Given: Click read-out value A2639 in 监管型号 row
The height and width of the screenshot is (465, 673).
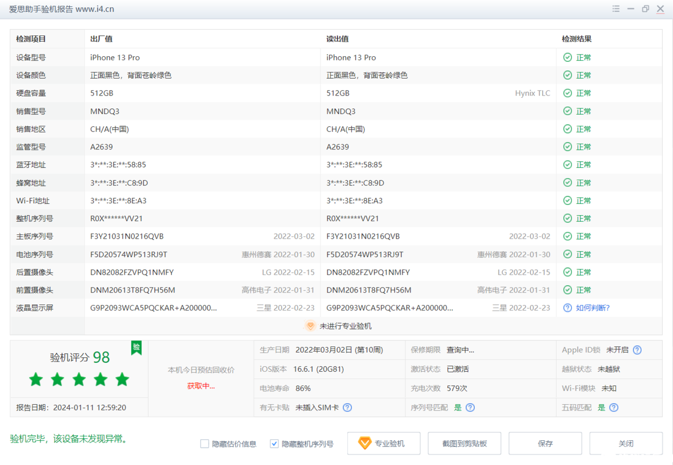Looking at the screenshot, I should (337, 147).
